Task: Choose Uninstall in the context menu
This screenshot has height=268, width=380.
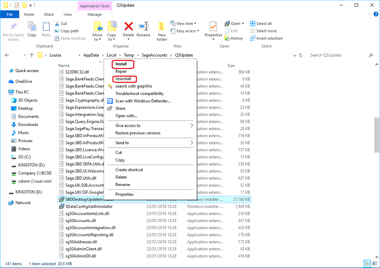Action: (123, 79)
